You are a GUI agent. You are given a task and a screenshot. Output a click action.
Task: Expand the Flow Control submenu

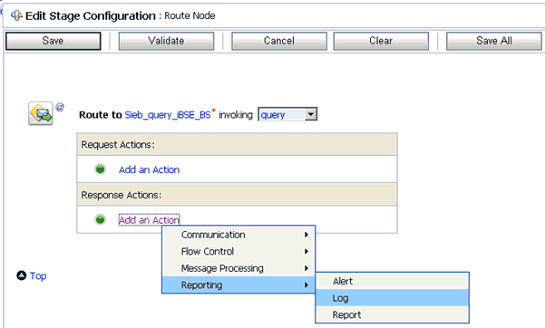[238, 251]
